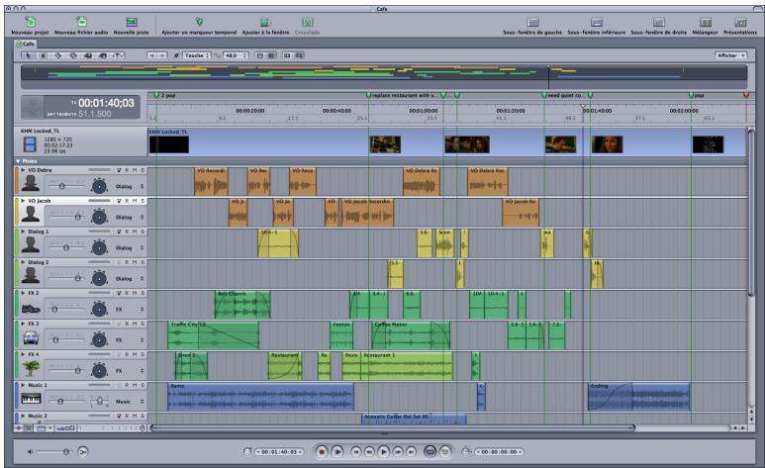
Task: Click the Traffic City audio clip
Action: pos(213,335)
